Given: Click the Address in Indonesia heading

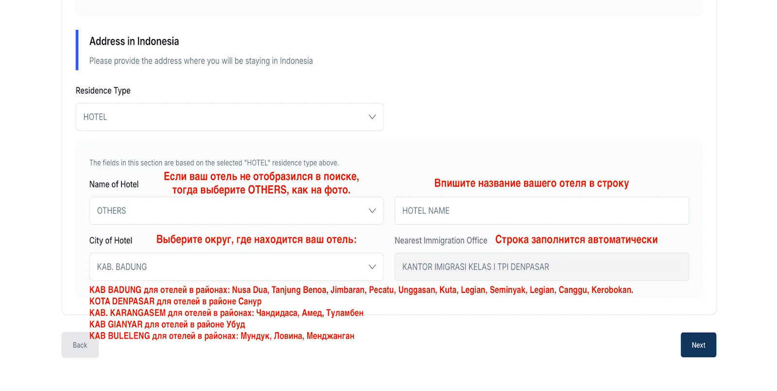Looking at the screenshot, I should pyautogui.click(x=134, y=41).
